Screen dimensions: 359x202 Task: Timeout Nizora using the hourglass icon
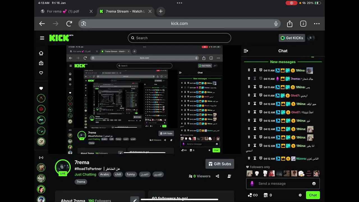[255, 159]
